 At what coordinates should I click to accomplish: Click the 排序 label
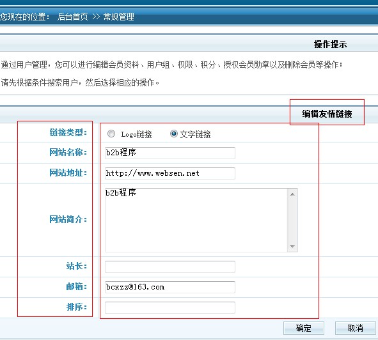[x=76, y=307]
